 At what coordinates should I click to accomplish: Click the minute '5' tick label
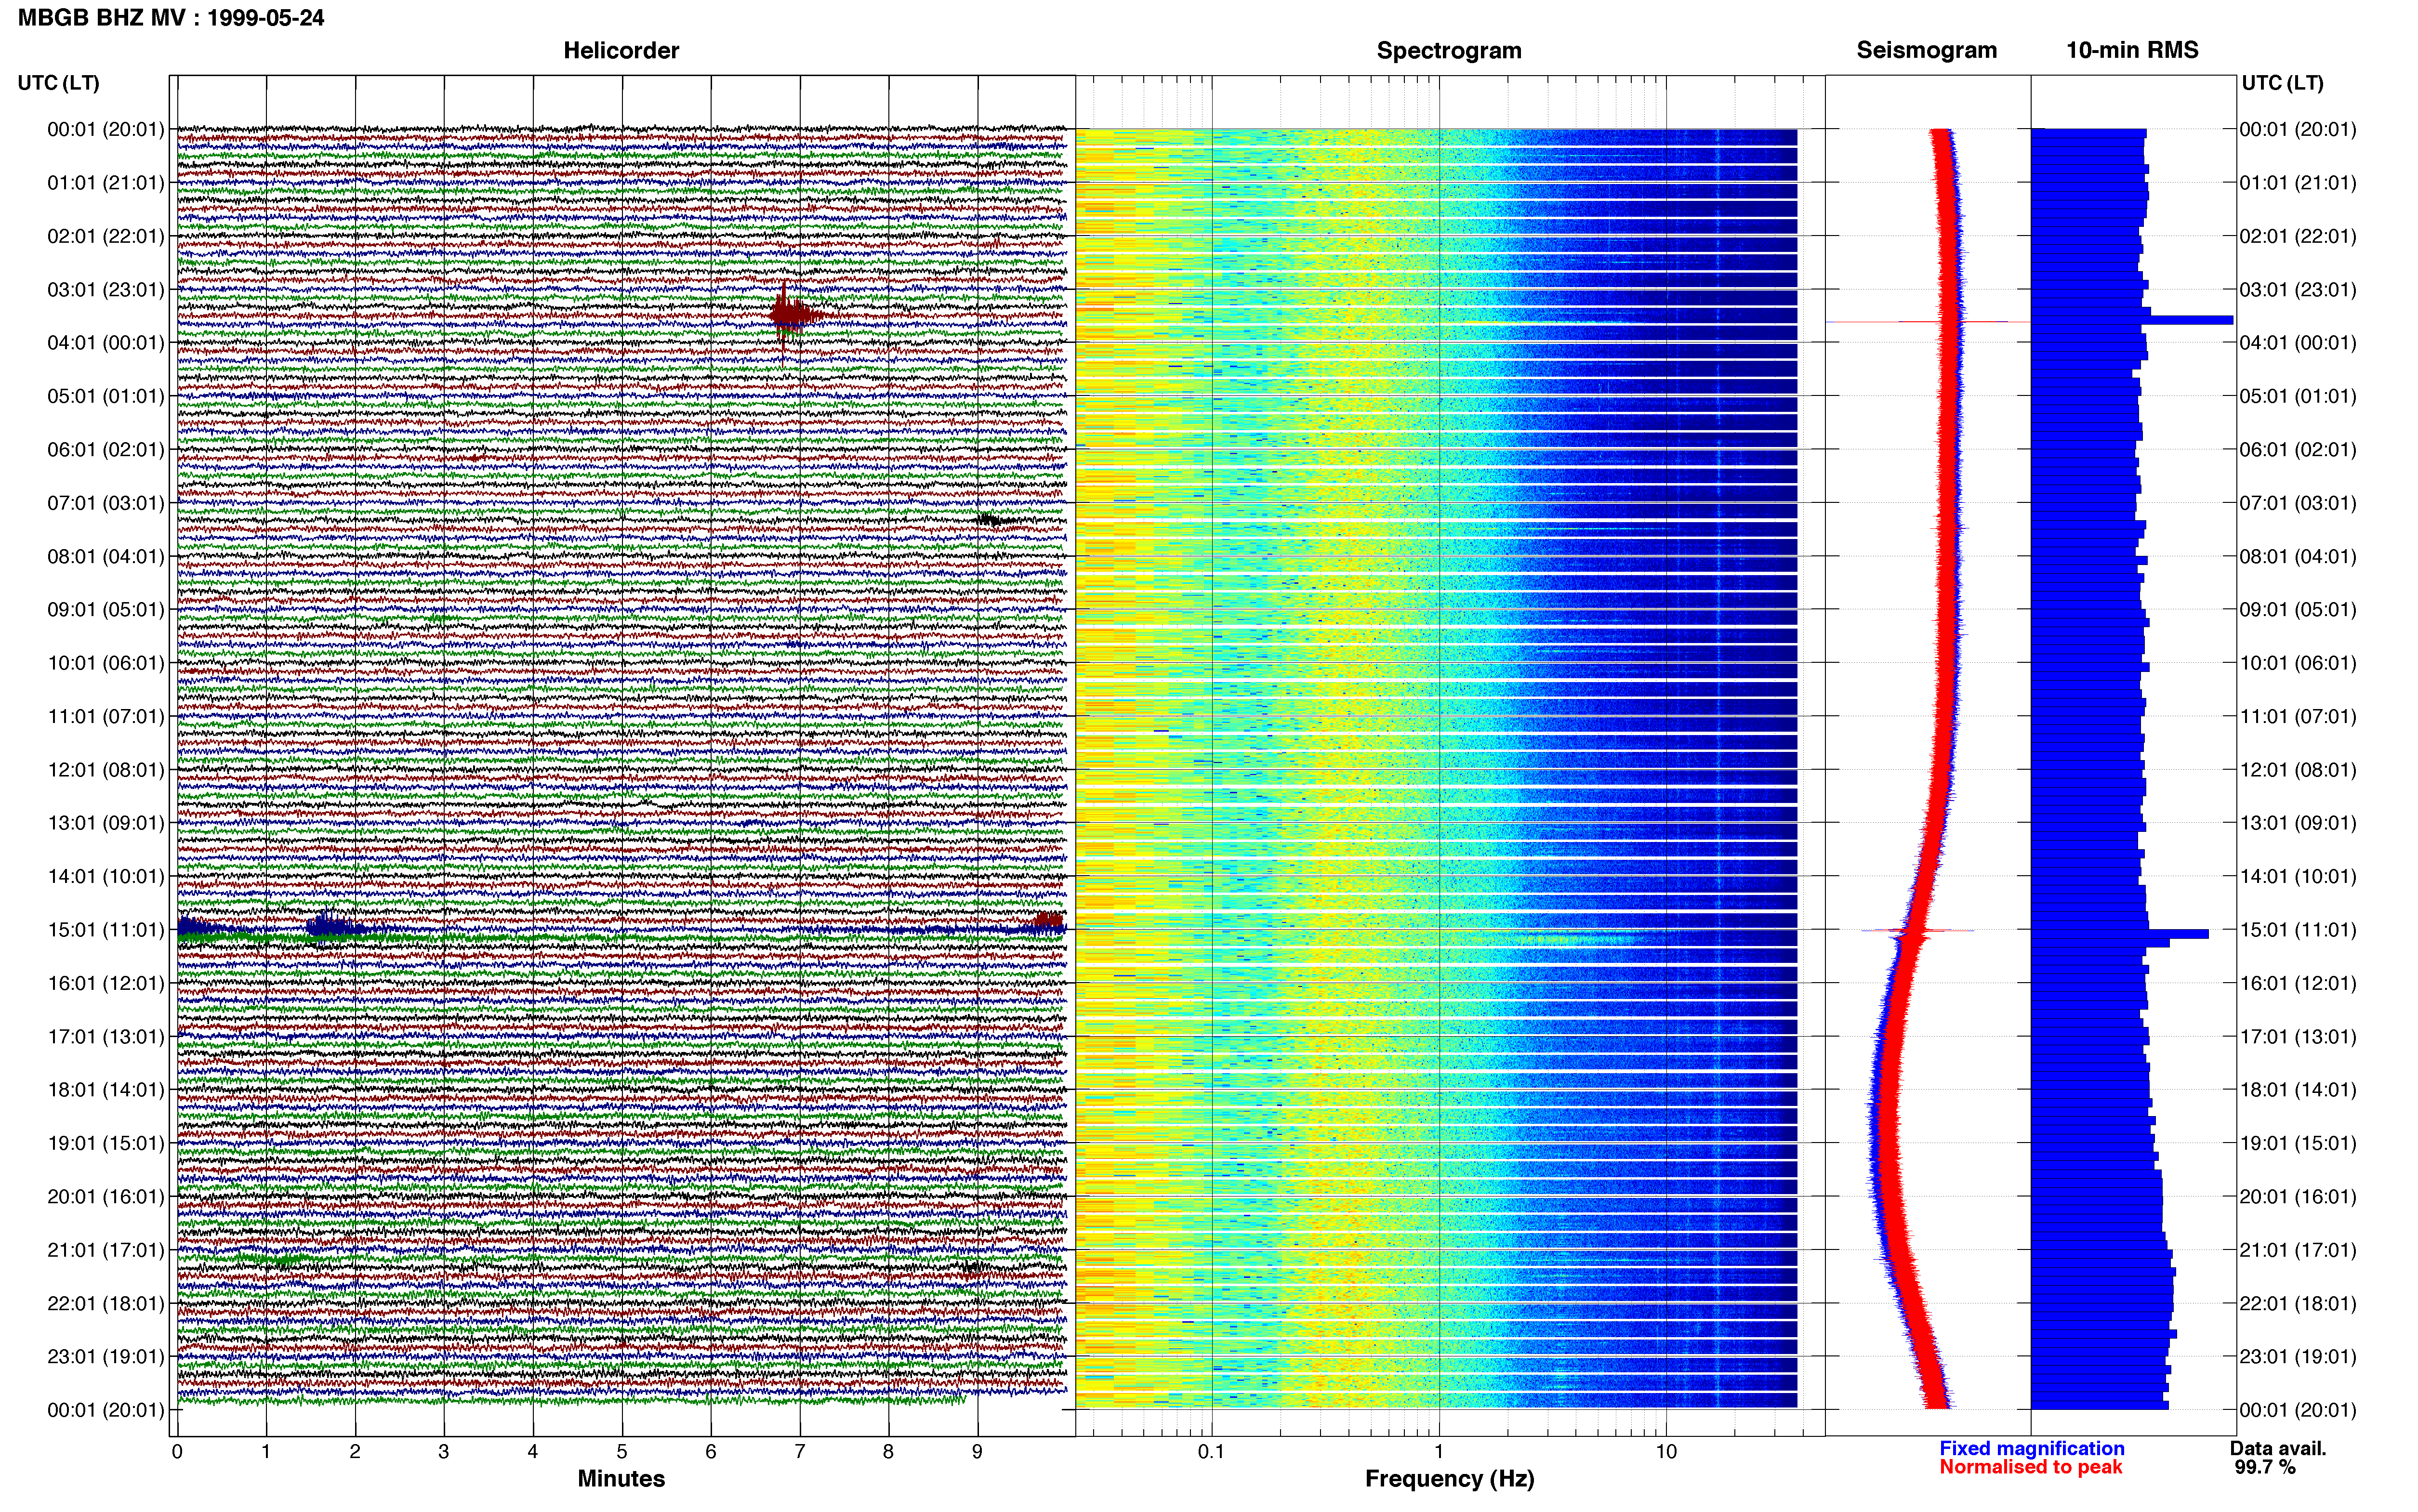pos(622,1451)
